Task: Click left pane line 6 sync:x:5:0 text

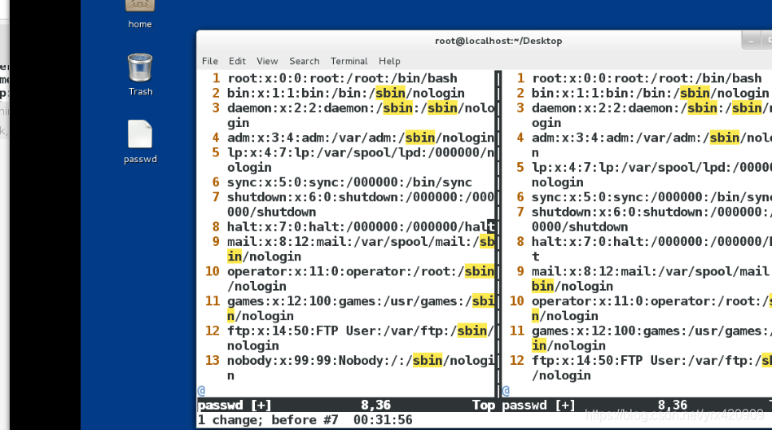Action: (x=349, y=182)
